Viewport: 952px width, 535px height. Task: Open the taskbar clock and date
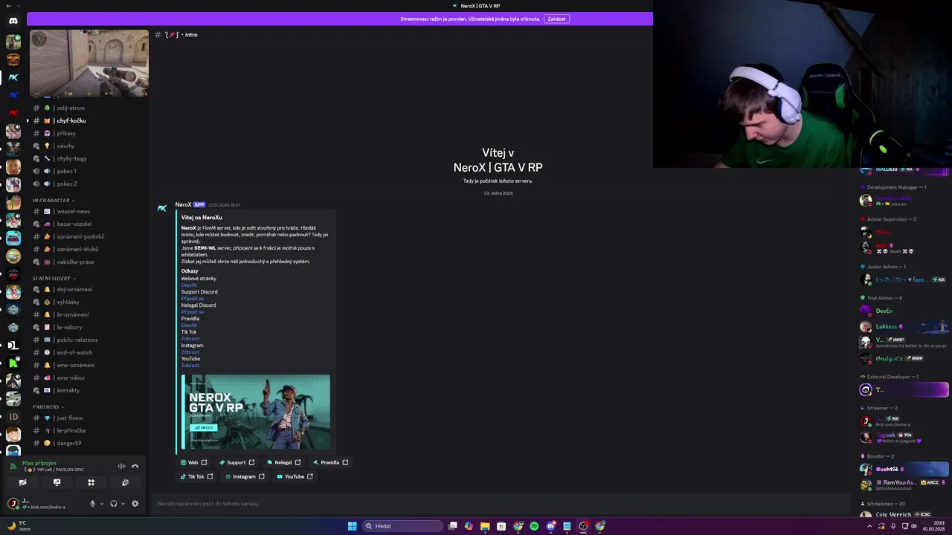pyautogui.click(x=933, y=526)
